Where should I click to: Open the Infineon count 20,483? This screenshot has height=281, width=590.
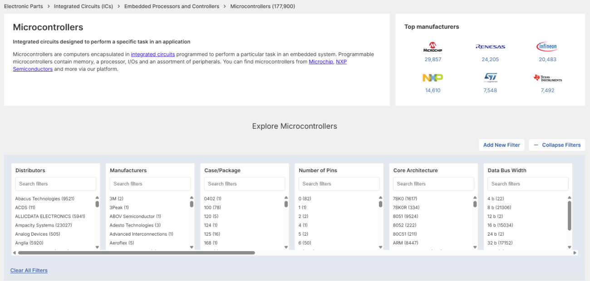pos(547,59)
